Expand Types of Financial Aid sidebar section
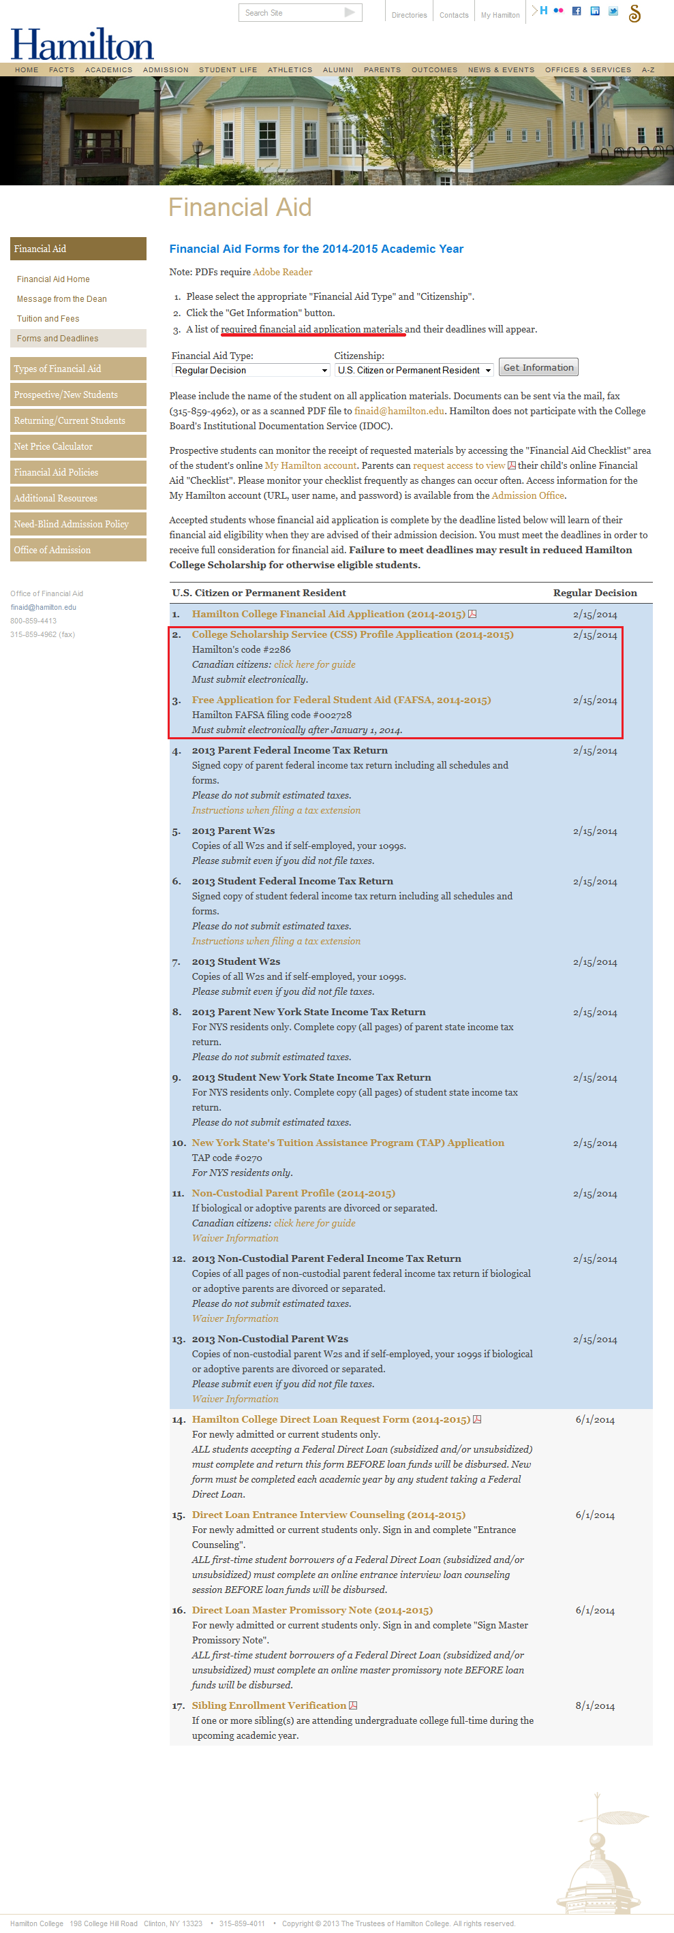 (x=78, y=369)
